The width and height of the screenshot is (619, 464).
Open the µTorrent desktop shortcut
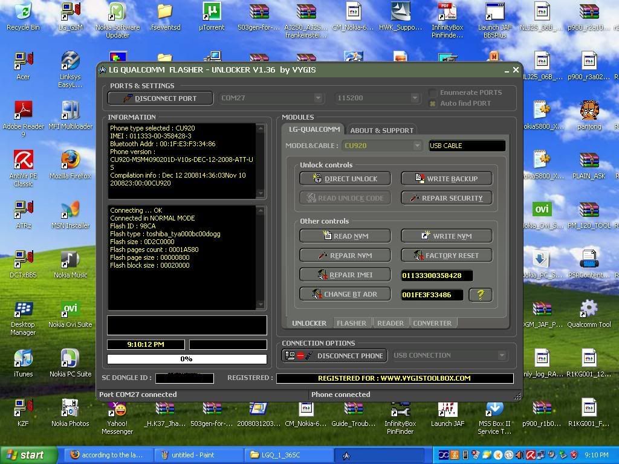(212, 16)
